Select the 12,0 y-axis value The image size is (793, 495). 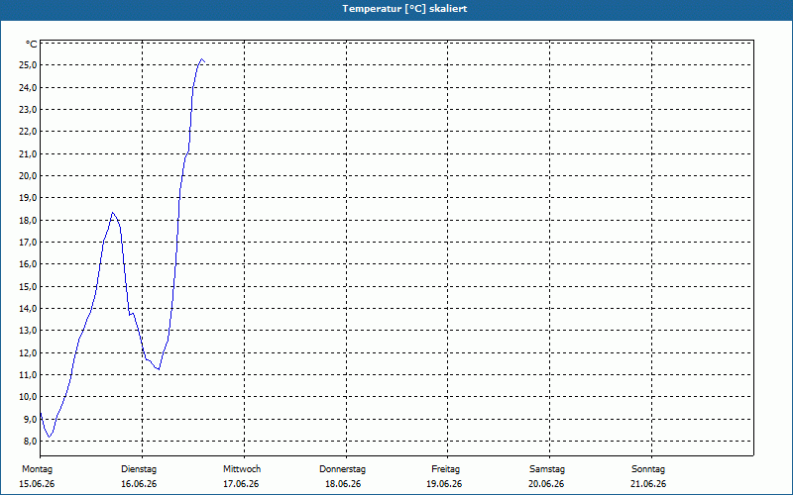coord(29,352)
